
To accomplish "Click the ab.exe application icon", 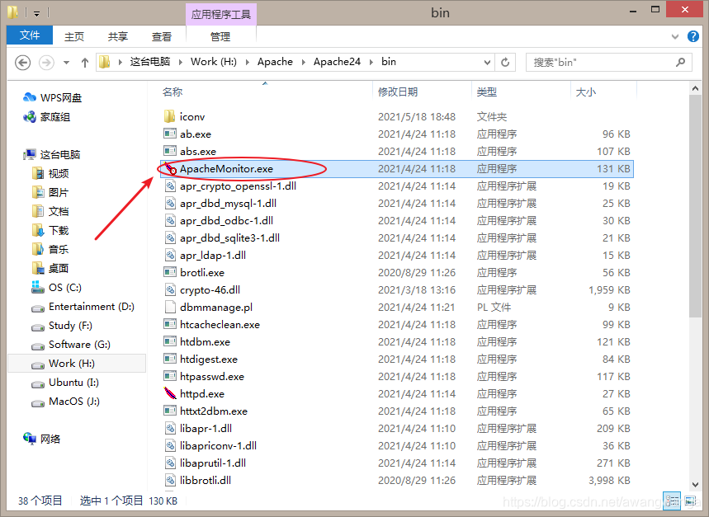I will [170, 134].
